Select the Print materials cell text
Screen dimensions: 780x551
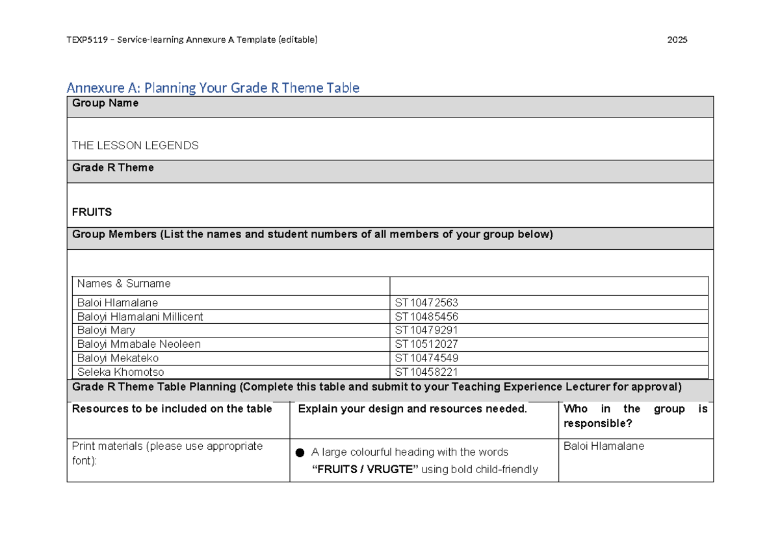168,453
